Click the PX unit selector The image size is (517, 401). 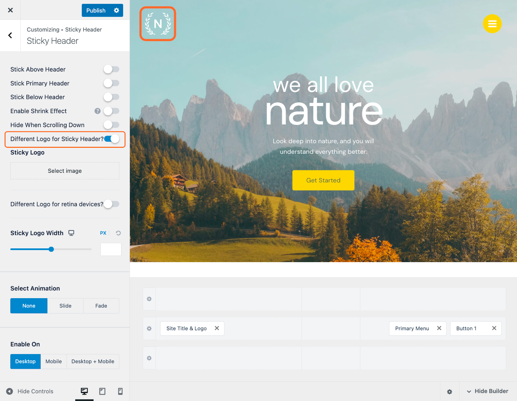[x=103, y=233]
